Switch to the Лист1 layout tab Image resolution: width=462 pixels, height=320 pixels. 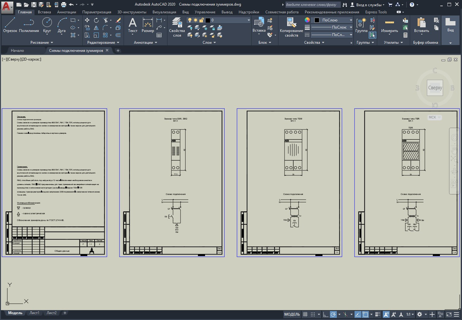point(34,313)
